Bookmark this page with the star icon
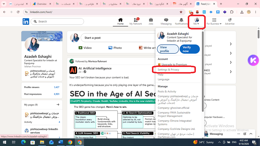This screenshot has height=146, width=260. click(x=181, y=12)
